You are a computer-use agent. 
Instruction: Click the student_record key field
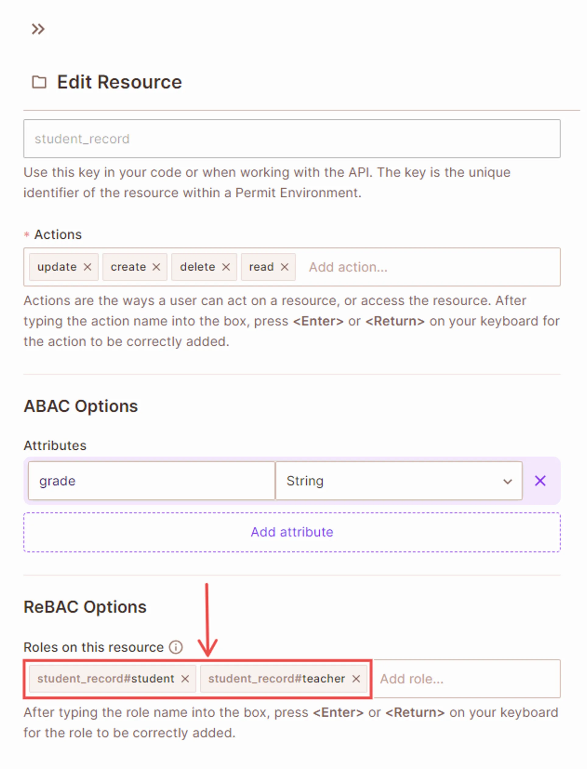[292, 139]
